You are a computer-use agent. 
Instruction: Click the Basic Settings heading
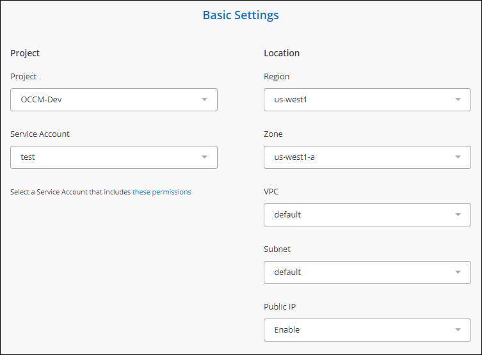[x=241, y=15]
